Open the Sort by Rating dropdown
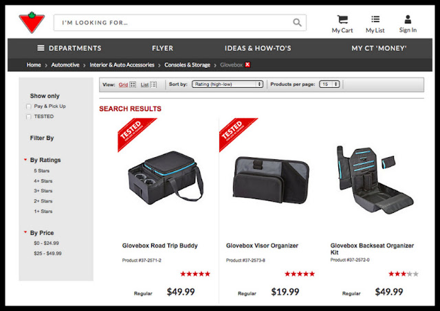 coord(228,84)
